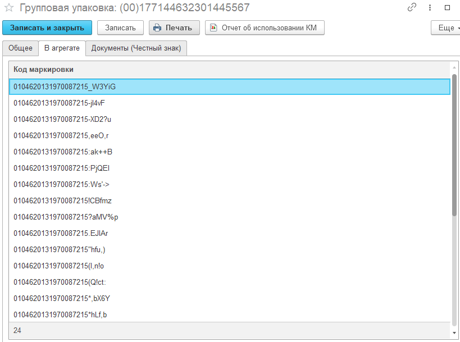The image size is (460, 342).
Task: Click report icon on Отчет об использовании КМ
Action: (x=213, y=28)
